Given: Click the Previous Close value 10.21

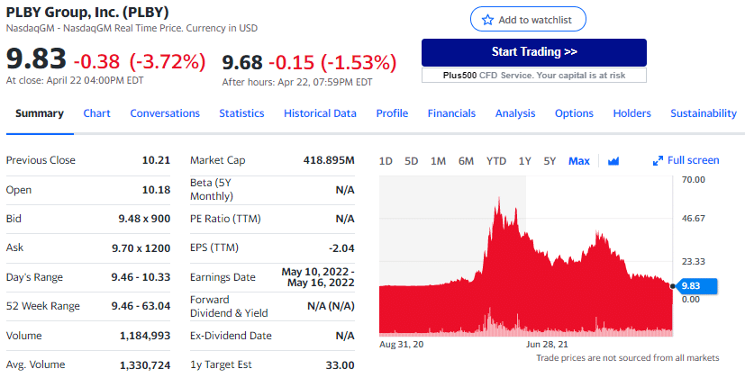Looking at the screenshot, I should (156, 160).
